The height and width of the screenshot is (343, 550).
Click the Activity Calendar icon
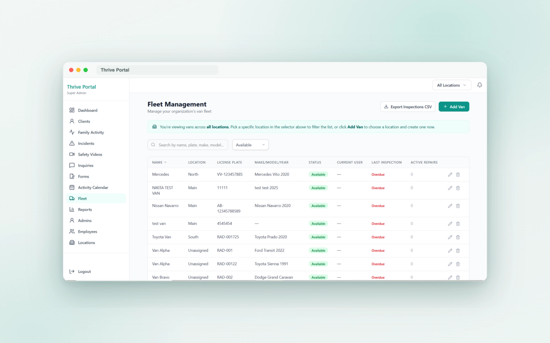72,187
